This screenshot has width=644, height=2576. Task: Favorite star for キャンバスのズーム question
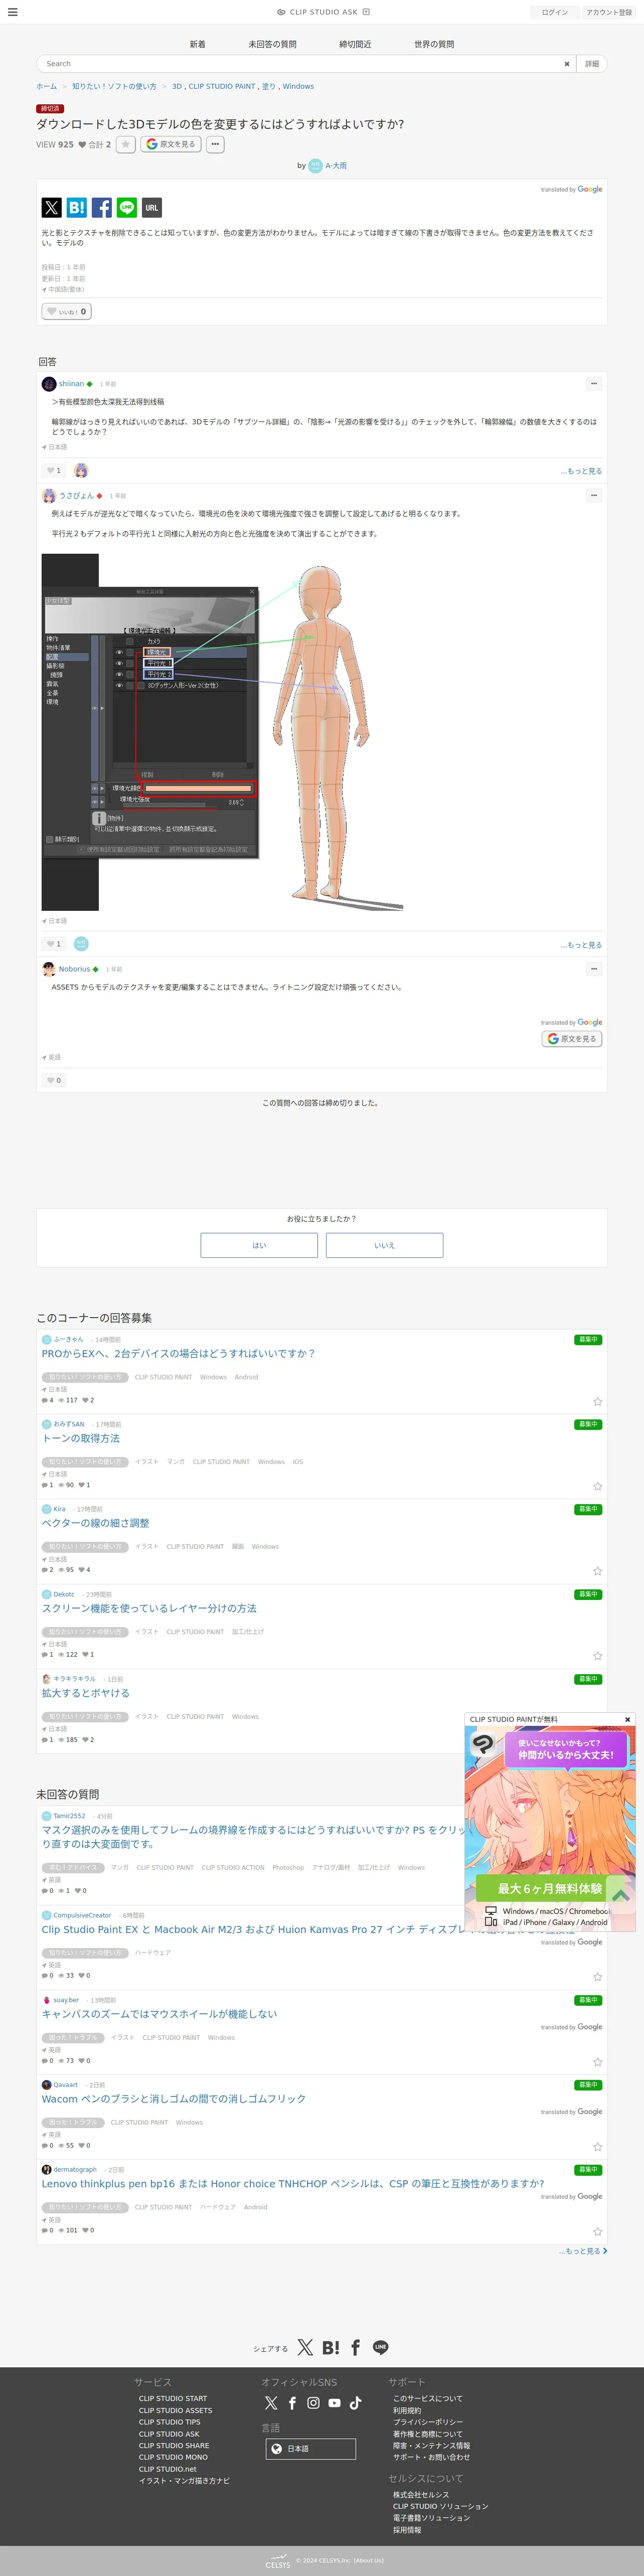pyautogui.click(x=597, y=2062)
